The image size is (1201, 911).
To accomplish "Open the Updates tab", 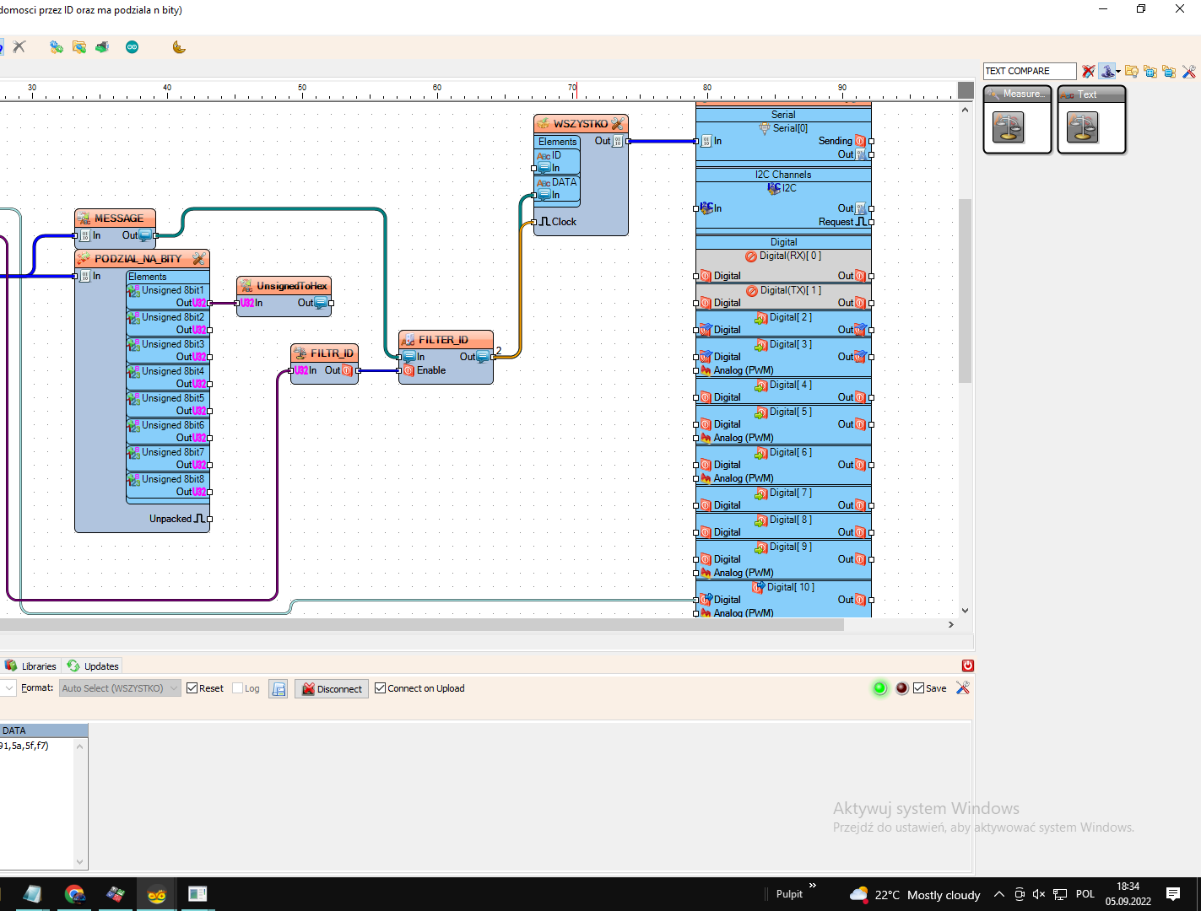I will coord(92,666).
